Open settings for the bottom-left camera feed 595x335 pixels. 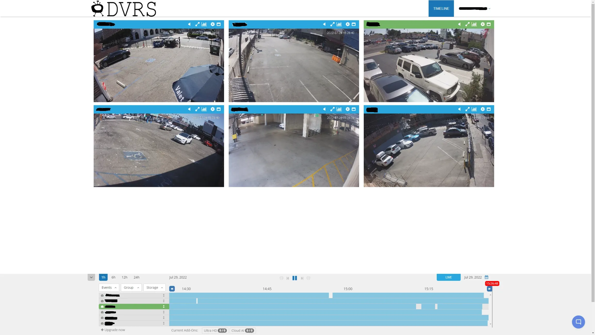[212, 109]
